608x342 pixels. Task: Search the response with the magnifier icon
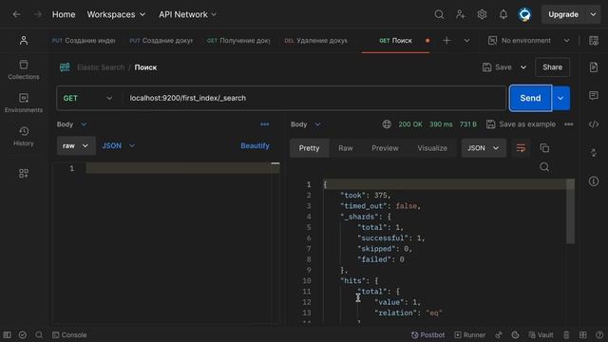pos(544,167)
